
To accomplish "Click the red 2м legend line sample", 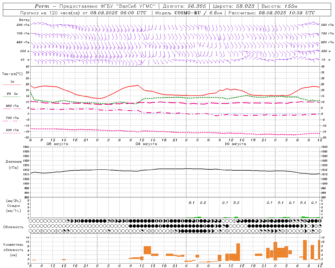I will tap(12, 85).
